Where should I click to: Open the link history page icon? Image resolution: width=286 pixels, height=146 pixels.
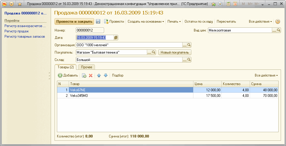click(x=220, y=4)
